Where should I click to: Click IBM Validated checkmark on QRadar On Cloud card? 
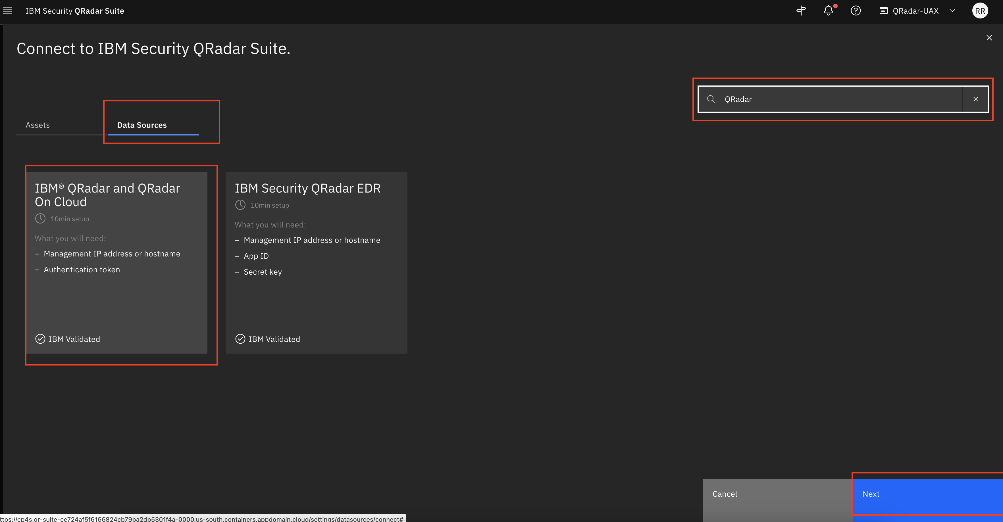pyautogui.click(x=40, y=339)
